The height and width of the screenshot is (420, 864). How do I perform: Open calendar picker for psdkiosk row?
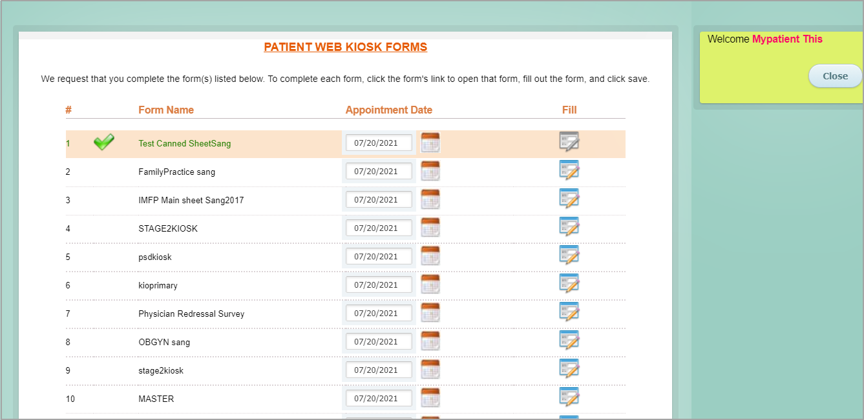tap(430, 256)
